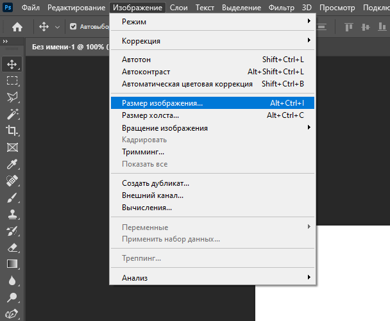Select the Eraser tool
The image size is (390, 321).
click(x=12, y=248)
